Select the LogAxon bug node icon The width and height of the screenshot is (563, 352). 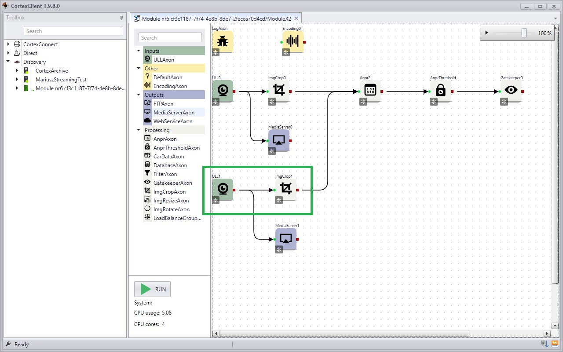[x=223, y=42]
